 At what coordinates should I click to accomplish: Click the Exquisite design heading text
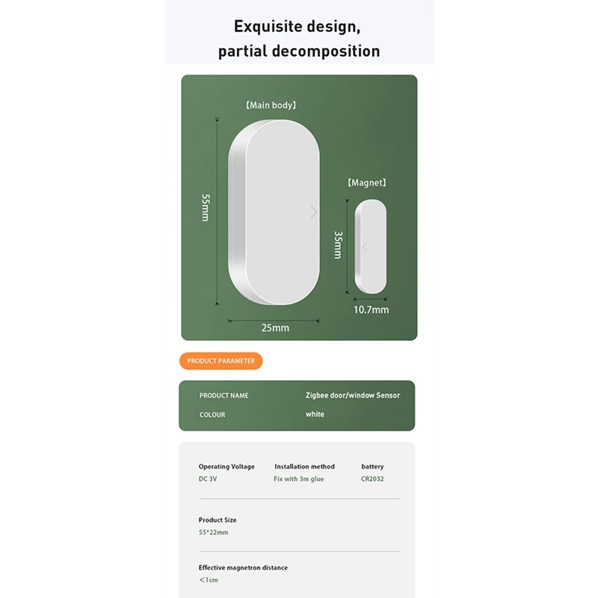[298, 27]
